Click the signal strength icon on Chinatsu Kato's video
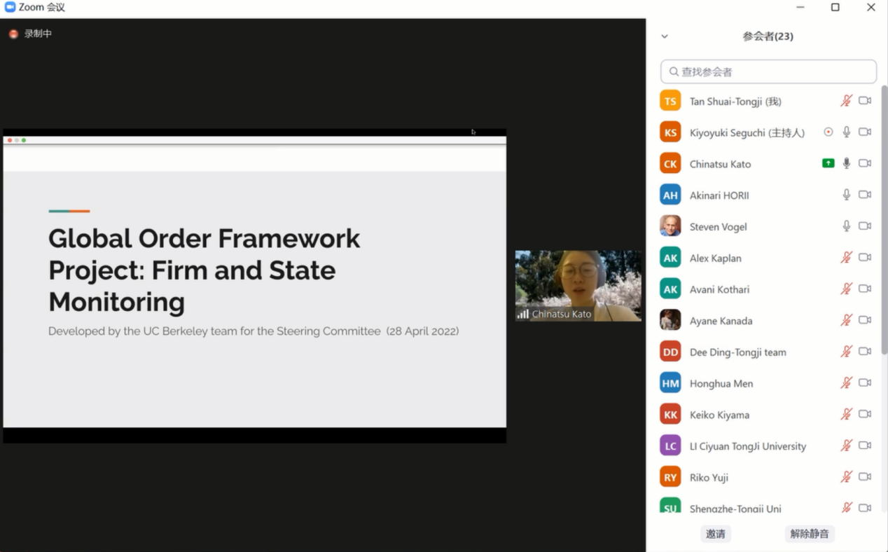Image resolution: width=888 pixels, height=552 pixels. [522, 315]
